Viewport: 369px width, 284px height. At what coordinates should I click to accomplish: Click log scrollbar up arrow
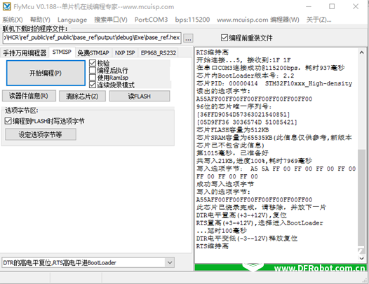click(361, 52)
